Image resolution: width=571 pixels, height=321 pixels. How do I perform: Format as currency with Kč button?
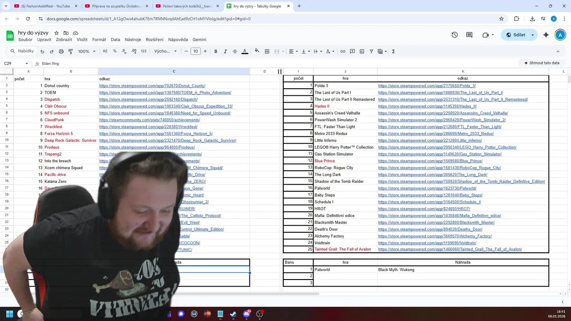pos(105,51)
